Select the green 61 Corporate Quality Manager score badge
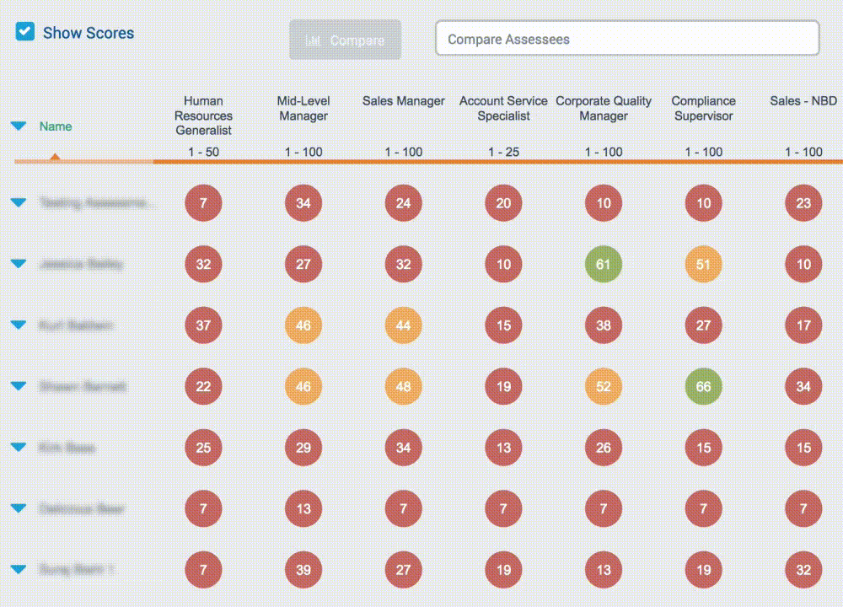The width and height of the screenshot is (843, 607). (x=604, y=264)
